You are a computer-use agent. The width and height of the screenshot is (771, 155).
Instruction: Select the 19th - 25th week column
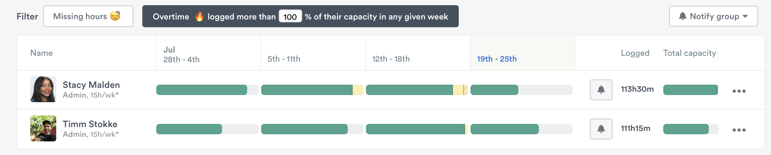(x=497, y=59)
